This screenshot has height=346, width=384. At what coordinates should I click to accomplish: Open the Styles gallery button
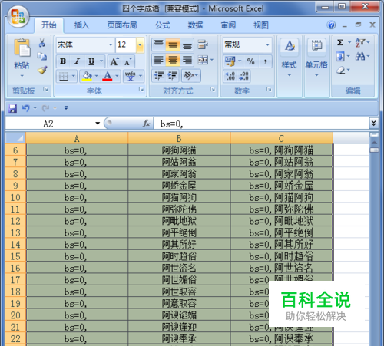point(290,58)
